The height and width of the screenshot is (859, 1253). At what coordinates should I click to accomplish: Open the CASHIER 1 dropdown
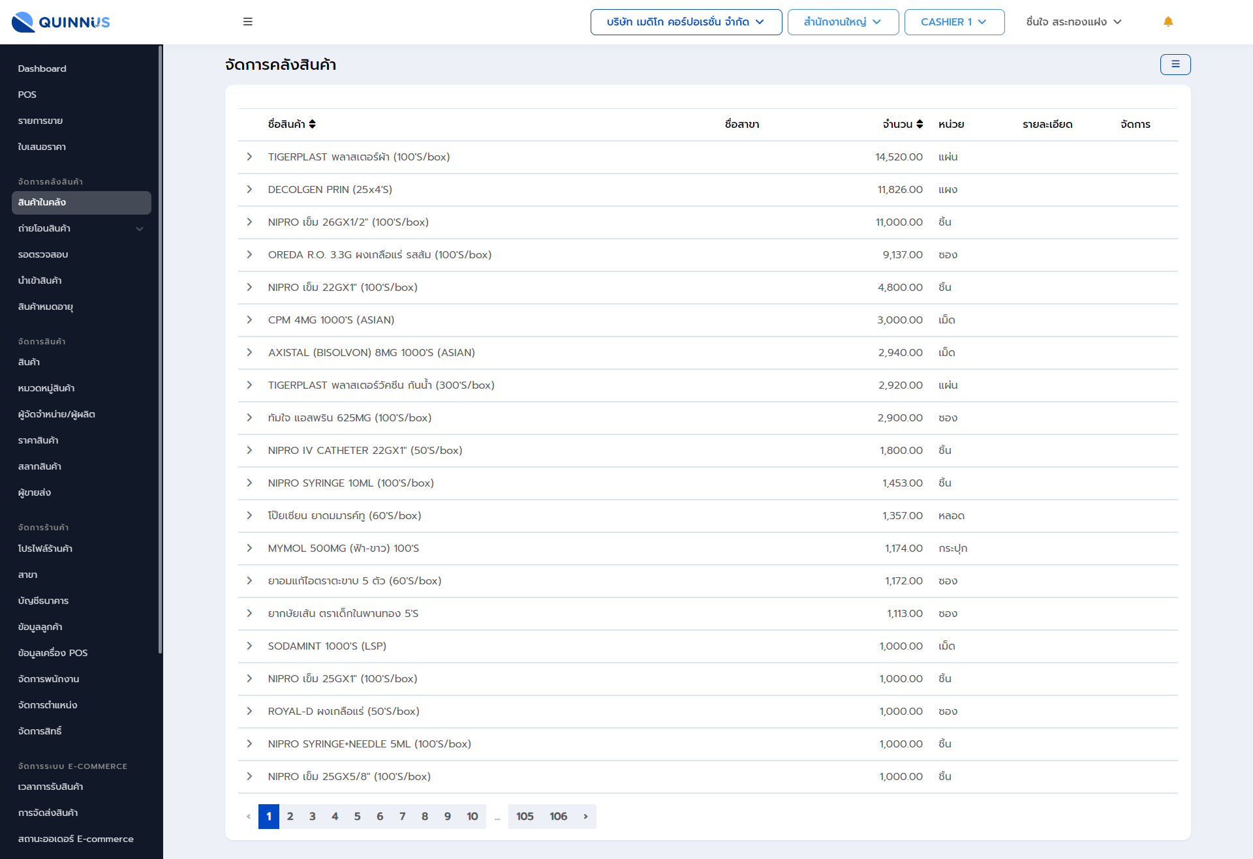point(953,22)
